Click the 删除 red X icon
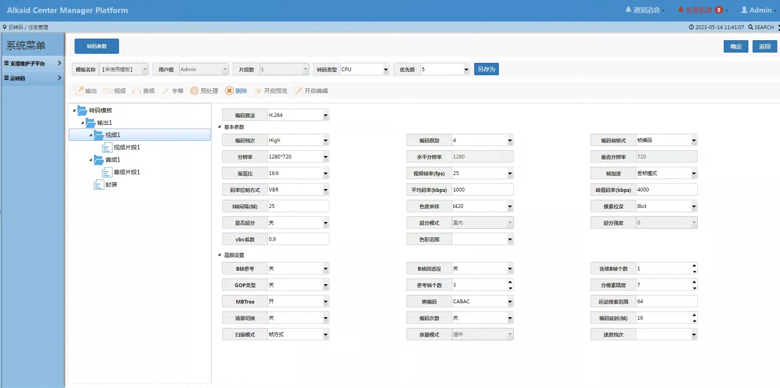Image resolution: width=780 pixels, height=388 pixels. point(229,91)
